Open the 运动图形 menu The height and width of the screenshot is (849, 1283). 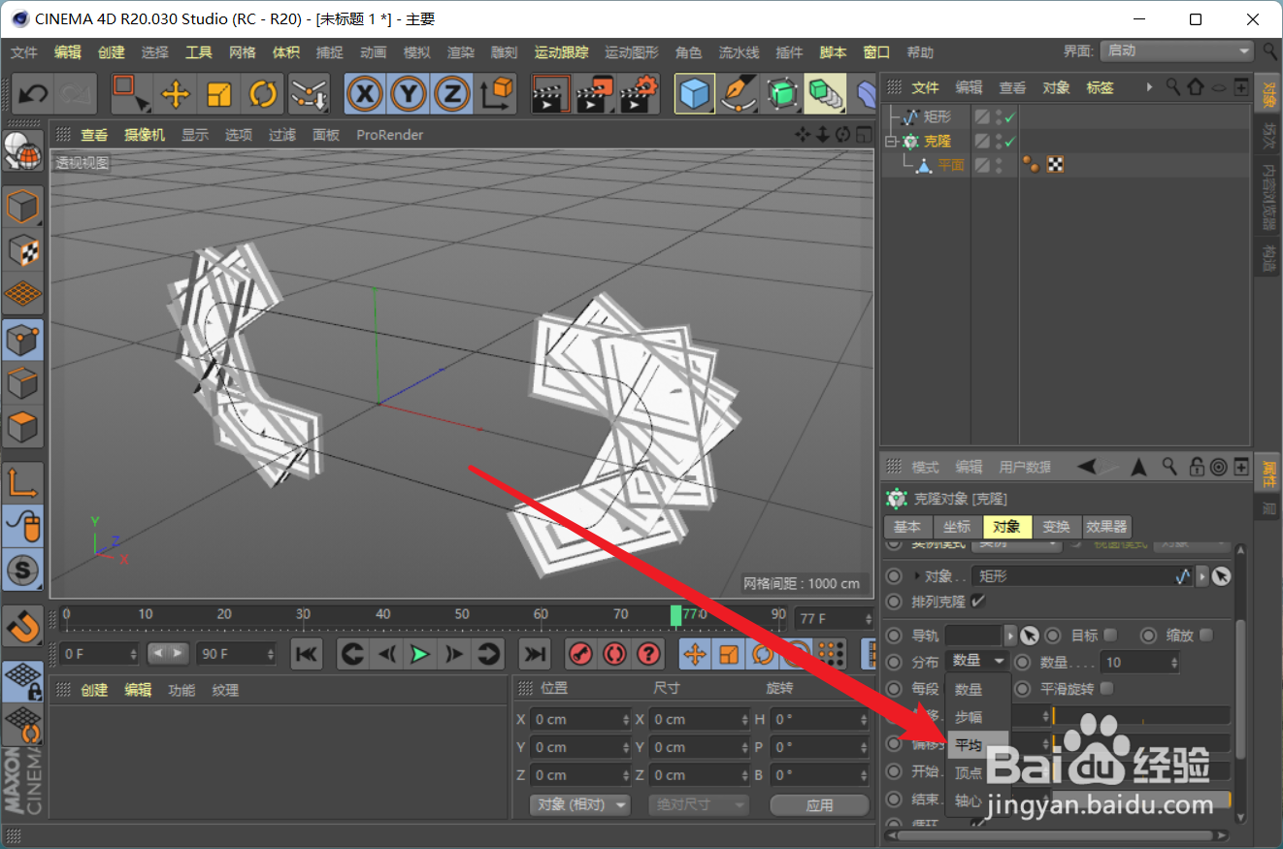click(630, 52)
